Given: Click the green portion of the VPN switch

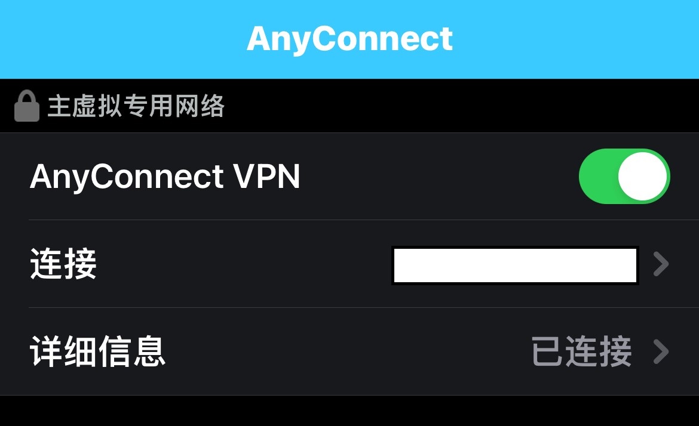Looking at the screenshot, I should [598, 176].
